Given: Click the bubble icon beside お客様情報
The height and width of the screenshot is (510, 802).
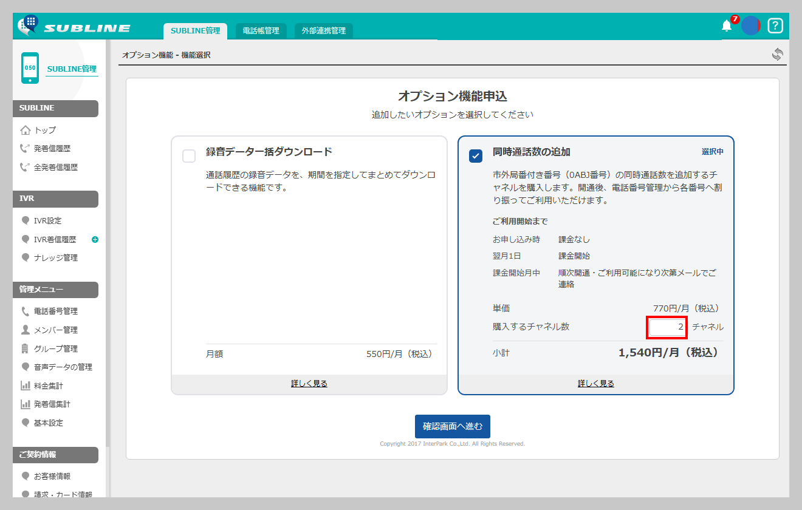Looking at the screenshot, I should [25, 476].
